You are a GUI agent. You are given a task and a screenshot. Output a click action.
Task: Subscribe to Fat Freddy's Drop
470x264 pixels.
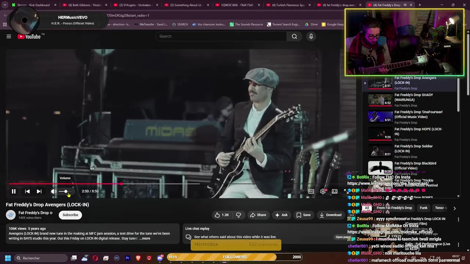point(70,215)
